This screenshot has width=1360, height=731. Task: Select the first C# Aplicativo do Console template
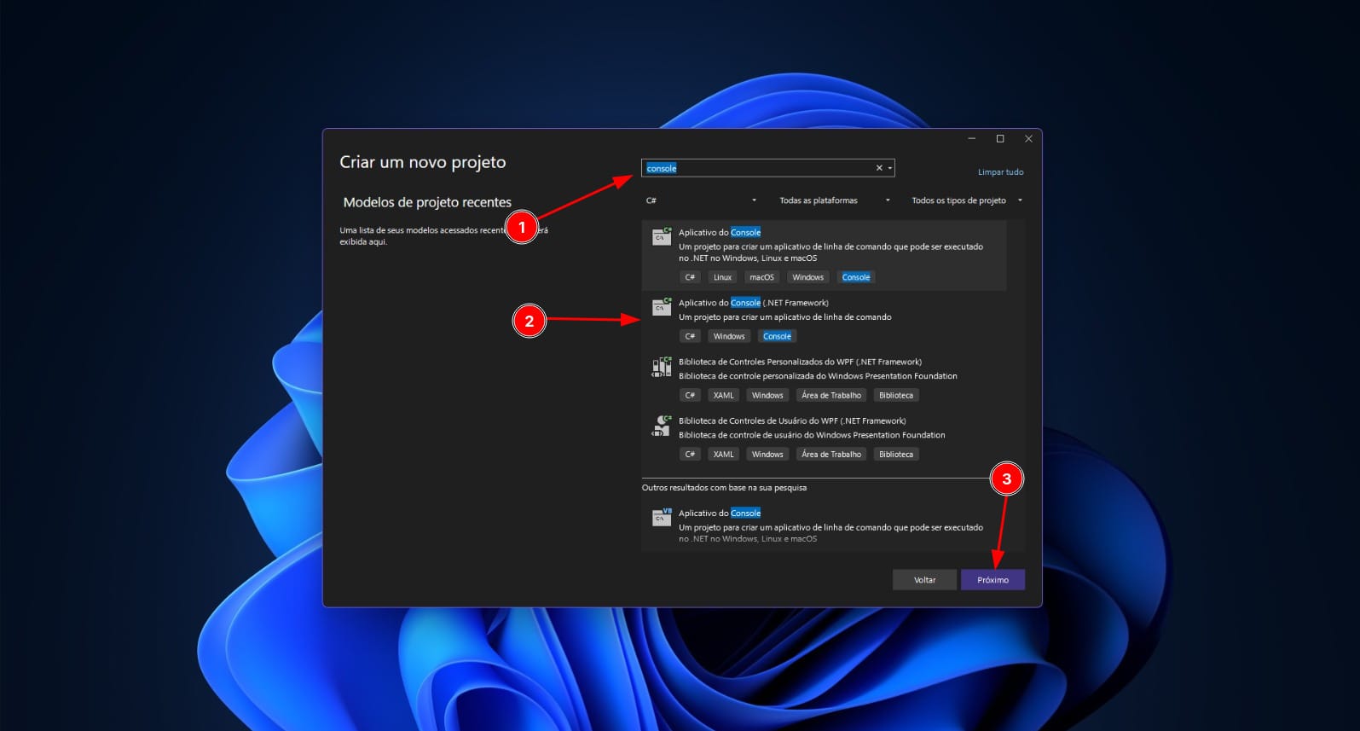click(x=824, y=255)
